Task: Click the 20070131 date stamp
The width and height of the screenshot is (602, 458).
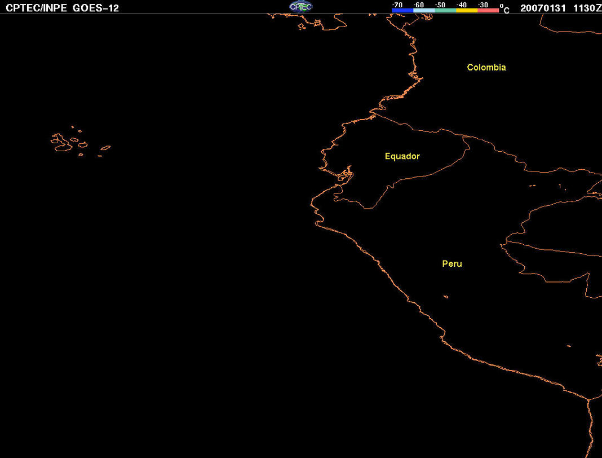Action: click(x=543, y=8)
